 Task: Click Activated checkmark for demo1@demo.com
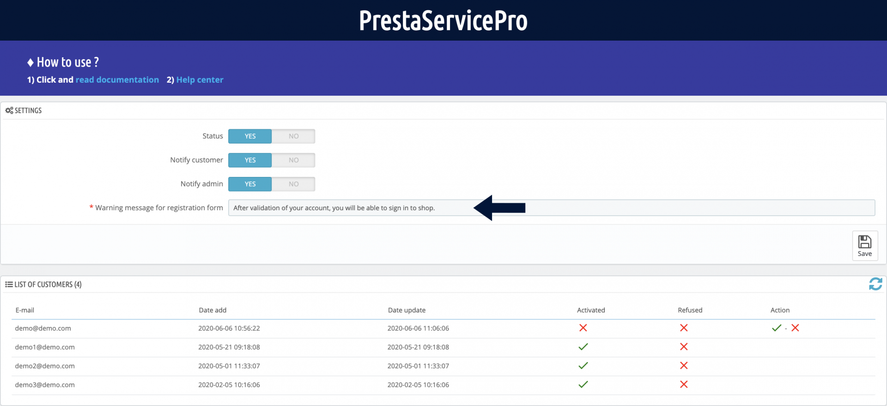[583, 346]
